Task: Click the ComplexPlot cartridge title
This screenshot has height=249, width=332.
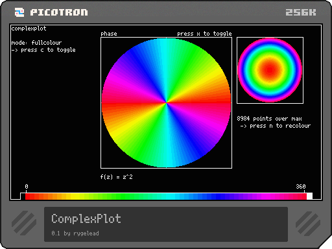Action: (x=86, y=219)
